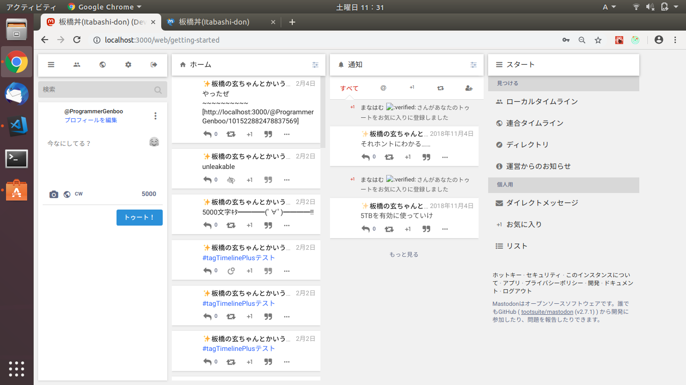686x385 pixels.
Task: Click the hamburger menu icon in navigation
Action: click(x=51, y=65)
